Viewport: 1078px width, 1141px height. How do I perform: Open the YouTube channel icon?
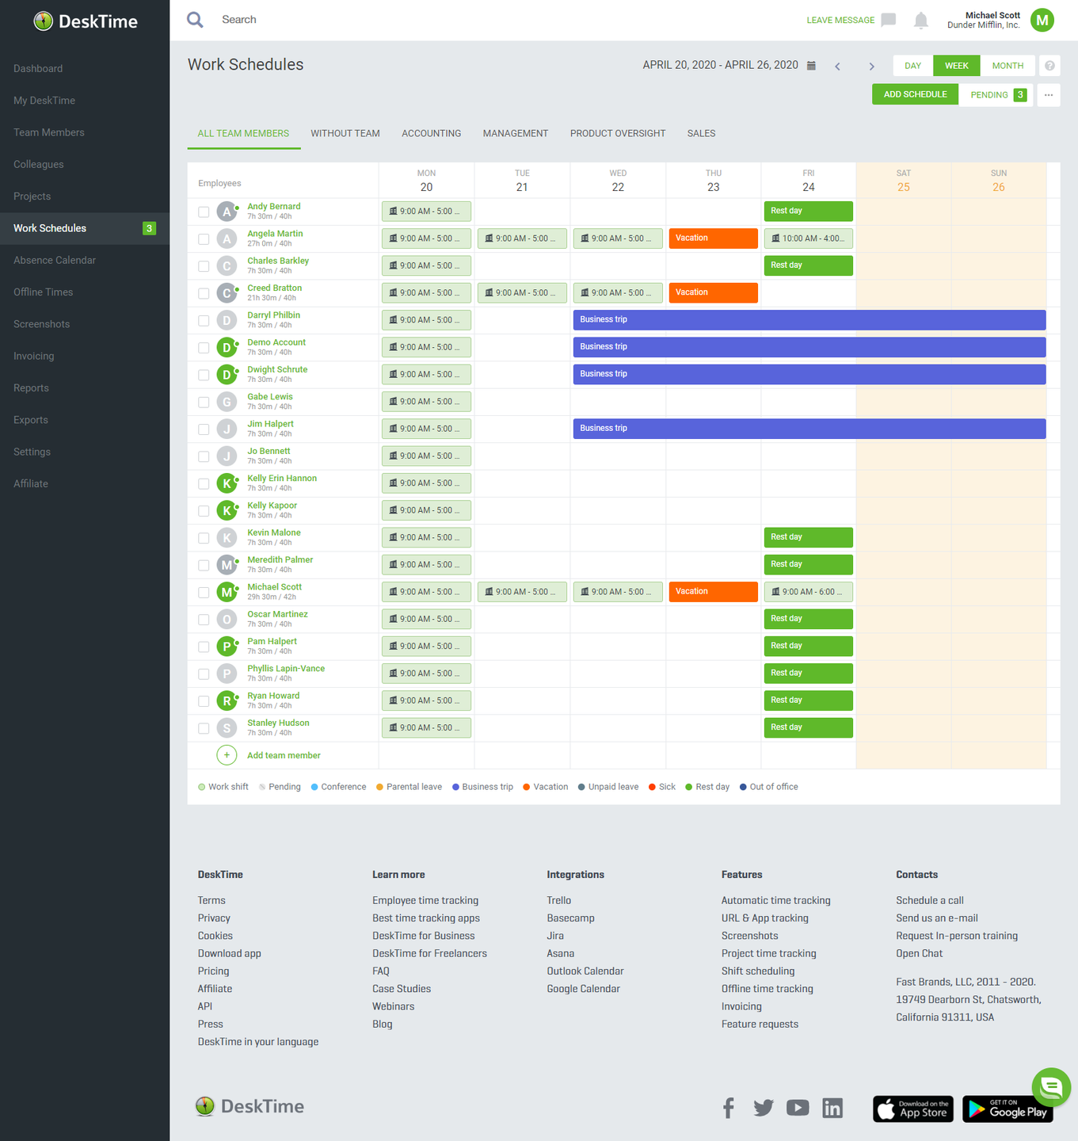[x=798, y=1108]
